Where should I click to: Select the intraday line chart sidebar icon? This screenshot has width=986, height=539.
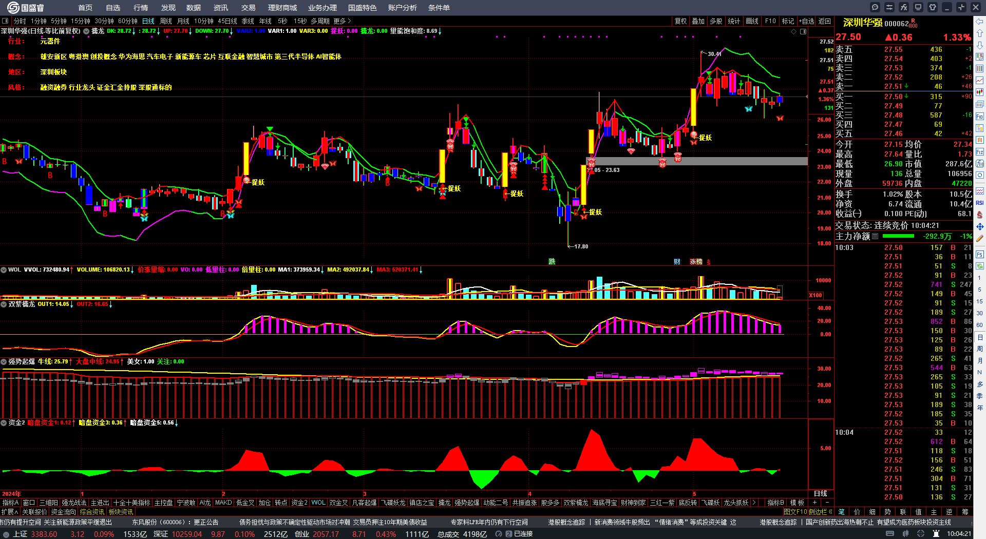pos(980,81)
